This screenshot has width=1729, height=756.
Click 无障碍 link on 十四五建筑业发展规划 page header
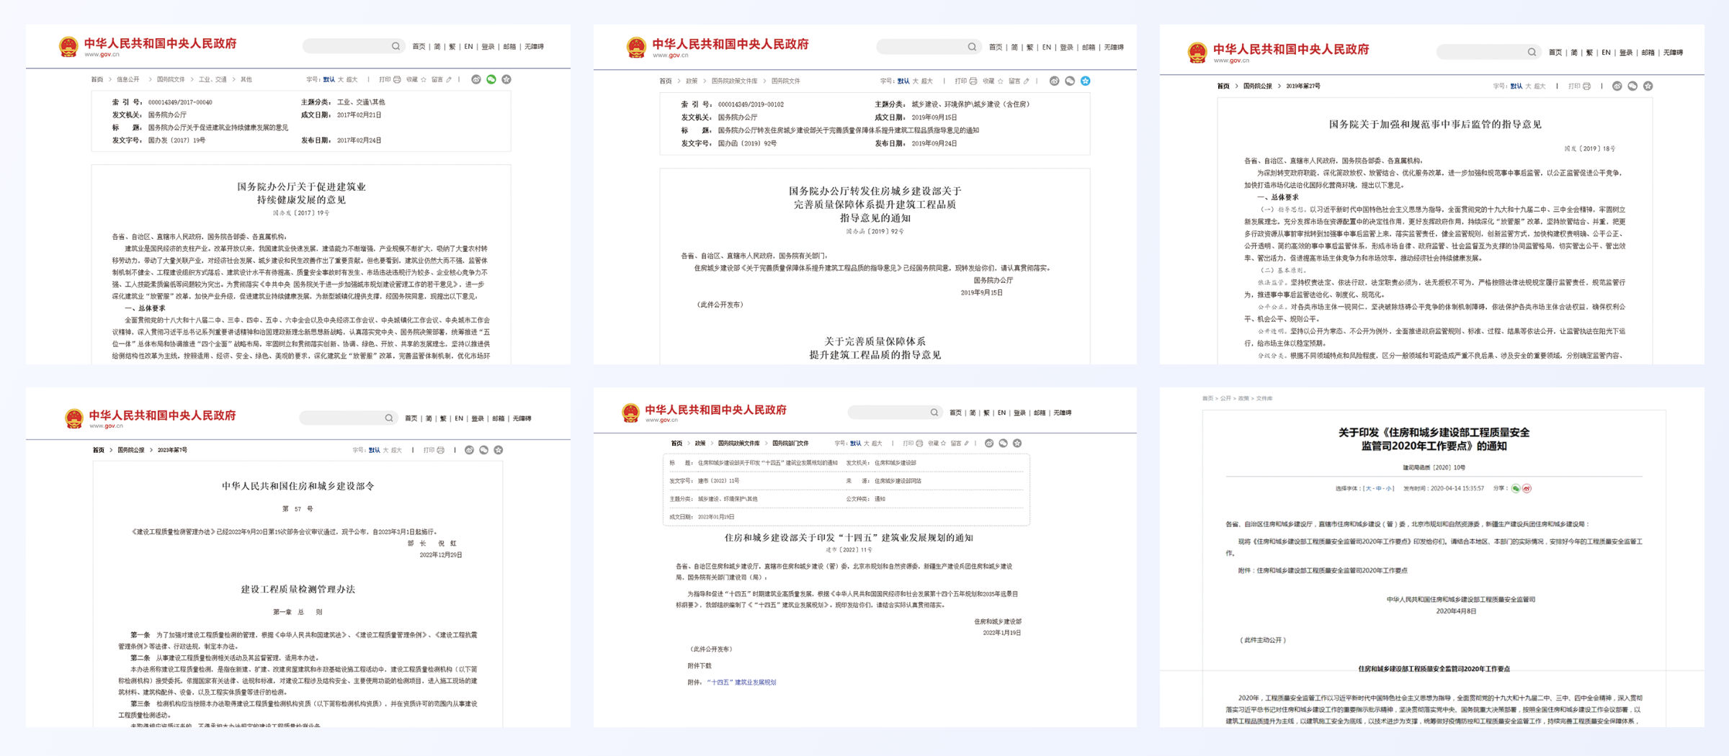[1062, 413]
